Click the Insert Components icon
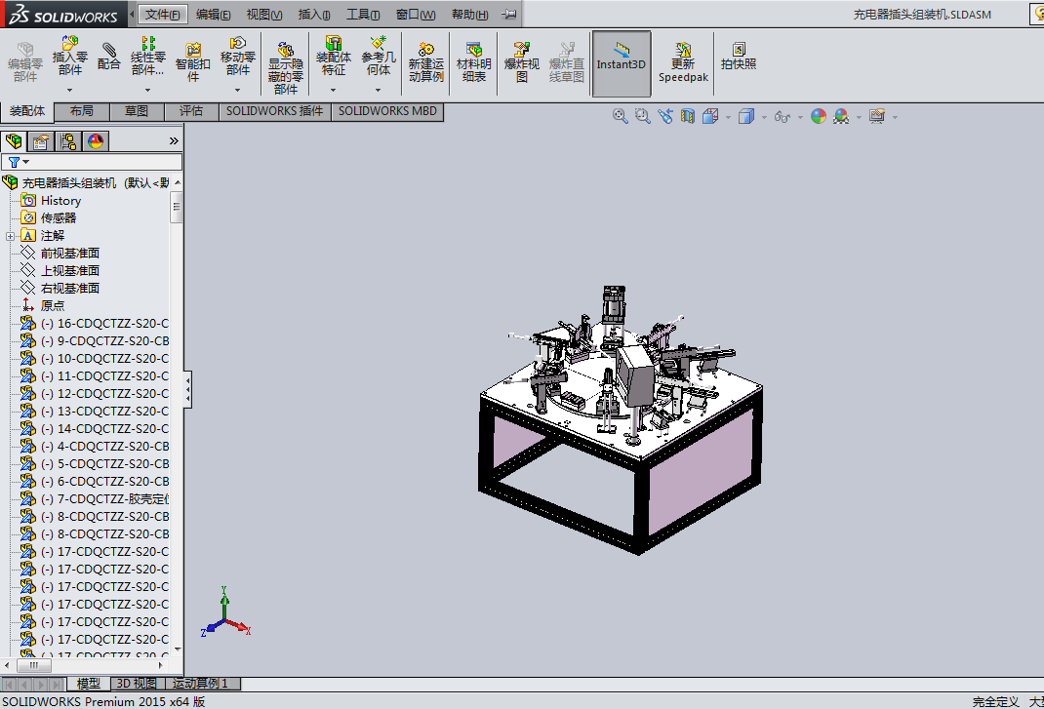1044x709 pixels. pyautogui.click(x=70, y=56)
